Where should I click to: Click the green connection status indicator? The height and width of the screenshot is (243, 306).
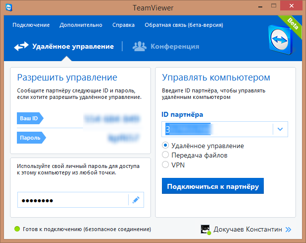[x=17, y=229]
